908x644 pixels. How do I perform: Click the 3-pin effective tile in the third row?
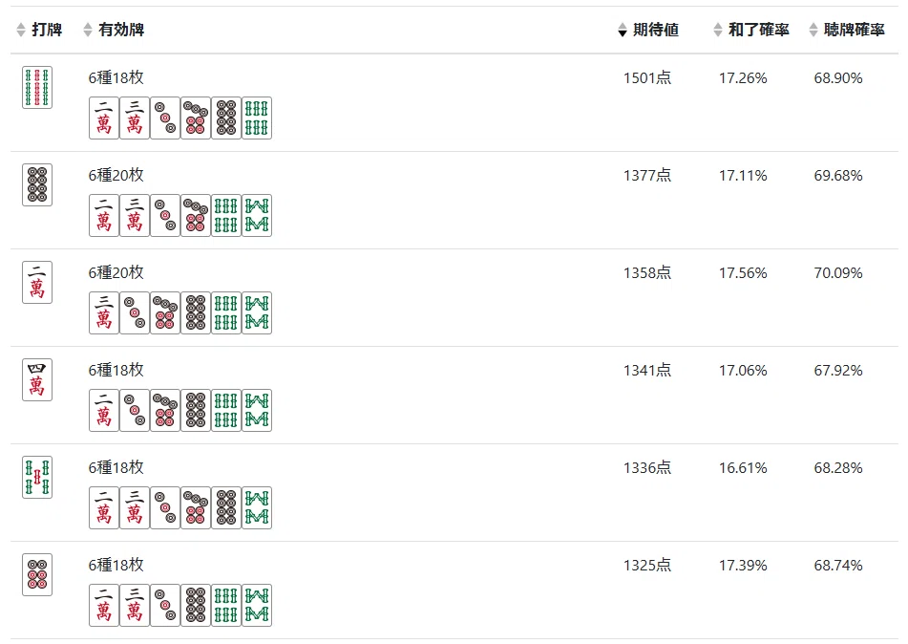point(135,313)
